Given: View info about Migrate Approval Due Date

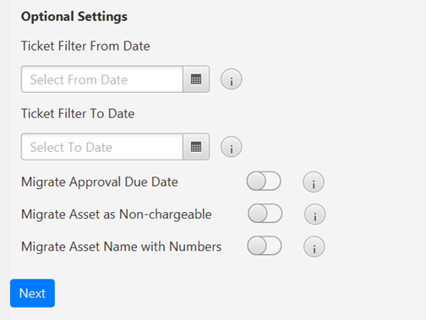Looking at the screenshot, I should pos(314,182).
